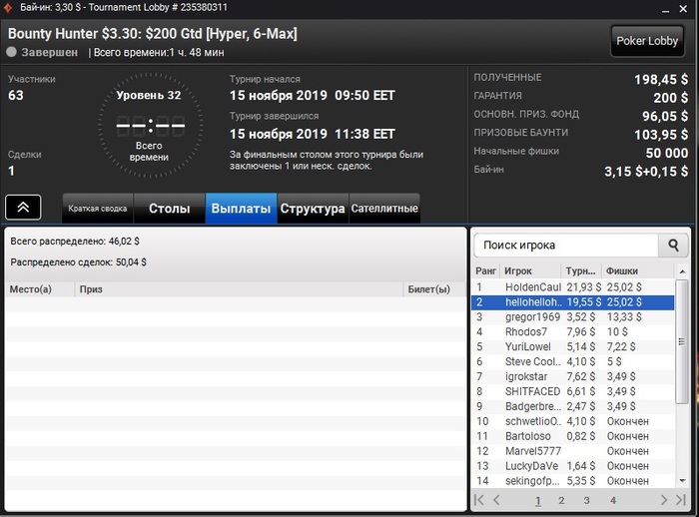Click the Билет(ы) column header

tap(433, 289)
